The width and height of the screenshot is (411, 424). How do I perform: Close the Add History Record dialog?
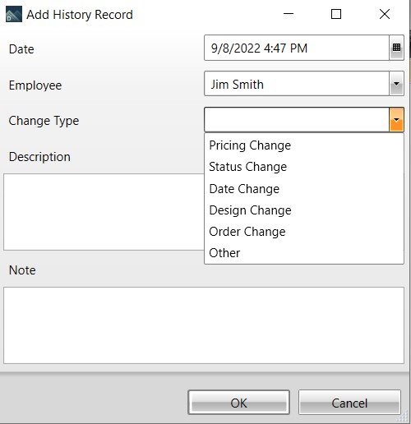click(x=385, y=14)
